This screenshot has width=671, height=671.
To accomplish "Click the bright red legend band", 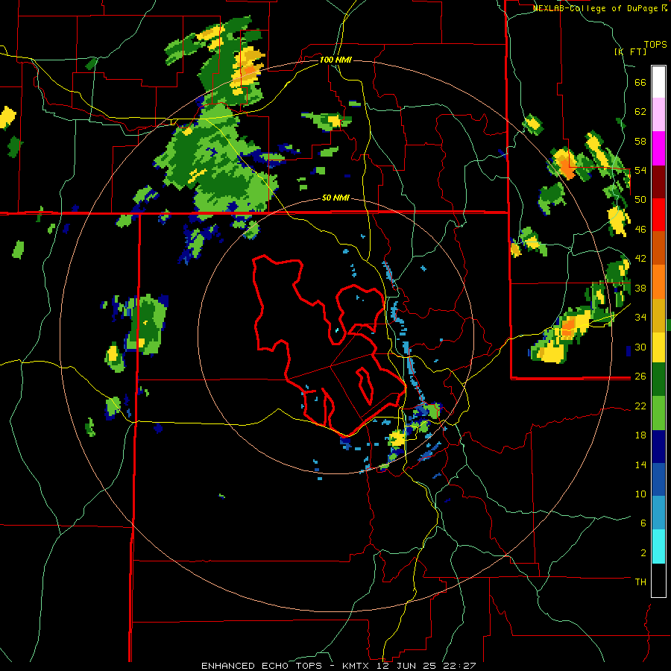I will (x=658, y=215).
